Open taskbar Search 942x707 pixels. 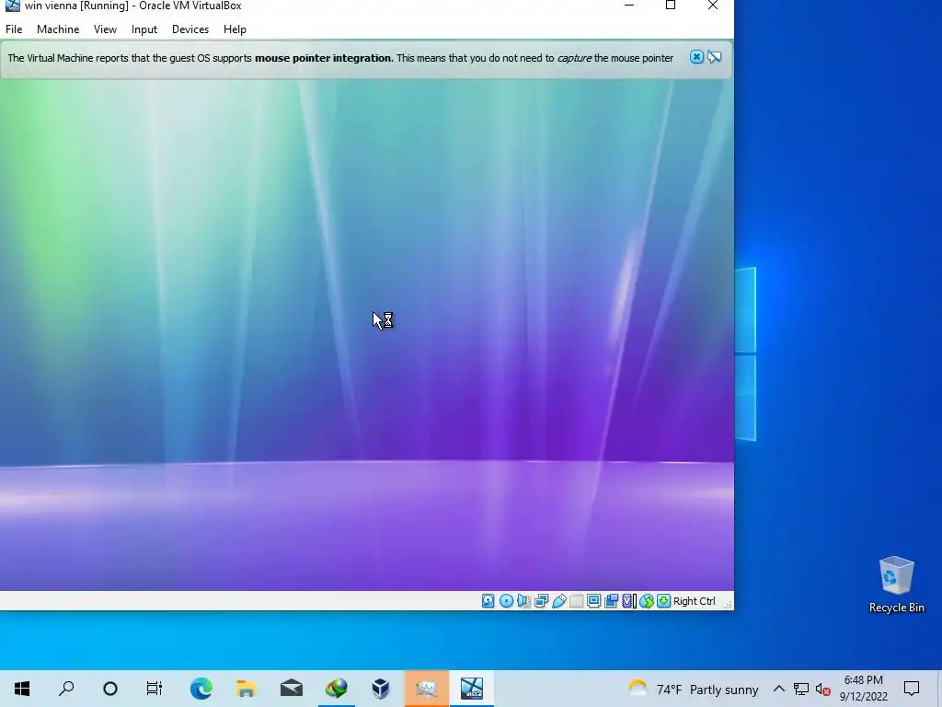(66, 689)
